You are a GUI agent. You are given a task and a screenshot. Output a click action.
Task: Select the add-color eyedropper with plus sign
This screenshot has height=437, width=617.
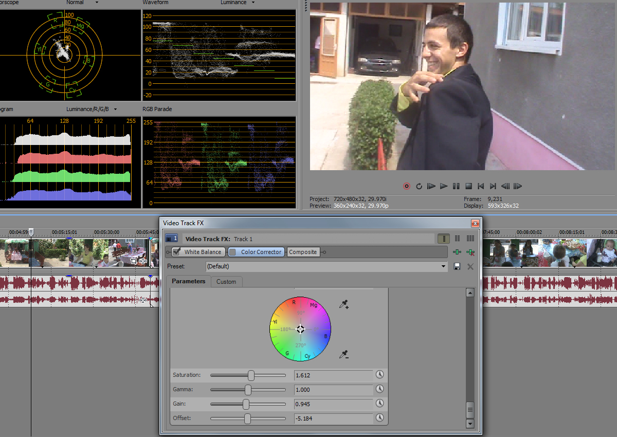coord(344,305)
